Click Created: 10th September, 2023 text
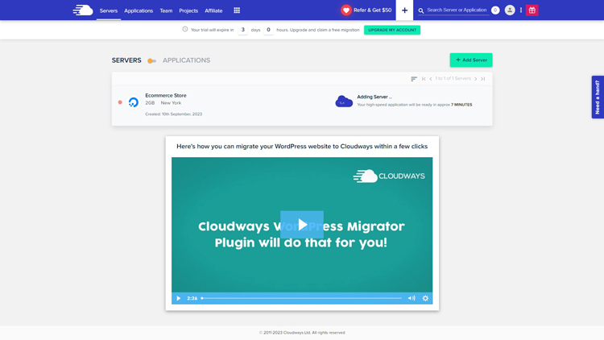604x340 pixels. (173, 114)
